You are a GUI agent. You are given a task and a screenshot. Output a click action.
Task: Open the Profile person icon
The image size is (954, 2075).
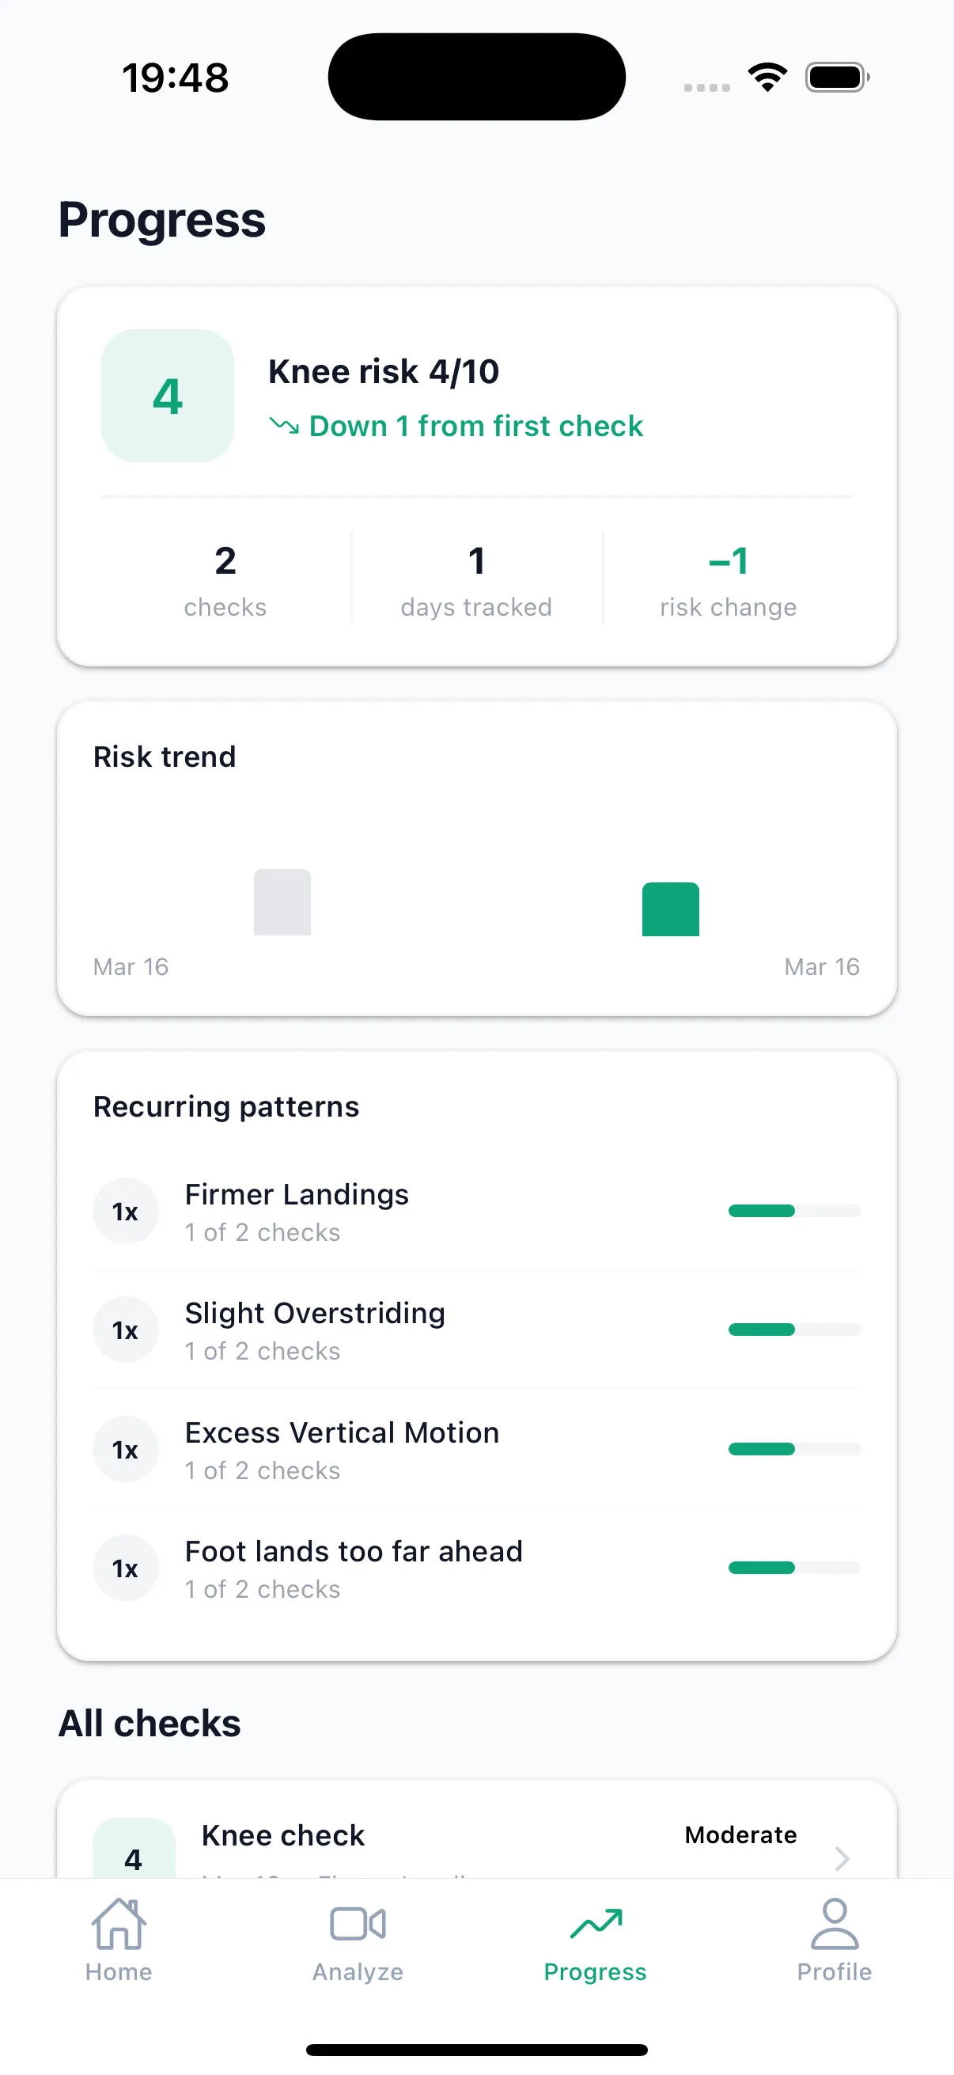pos(834,1925)
